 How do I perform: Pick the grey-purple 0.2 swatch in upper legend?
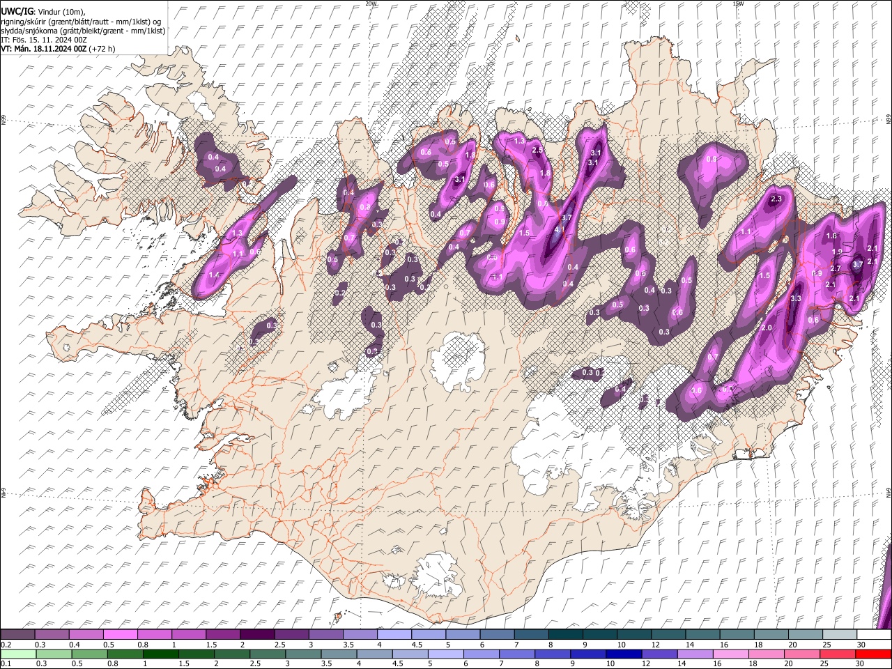tap(17, 635)
